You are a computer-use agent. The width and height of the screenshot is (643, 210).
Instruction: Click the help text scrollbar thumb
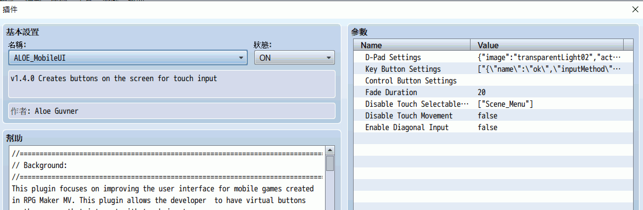330,164
